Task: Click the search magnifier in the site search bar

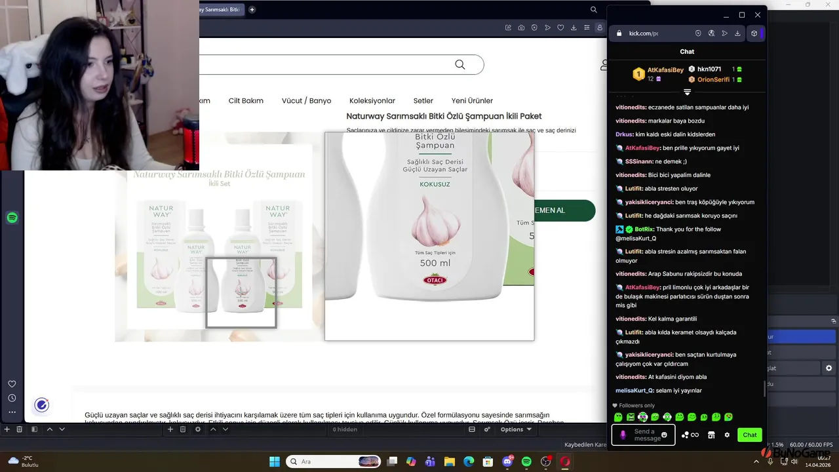Action: tap(460, 64)
